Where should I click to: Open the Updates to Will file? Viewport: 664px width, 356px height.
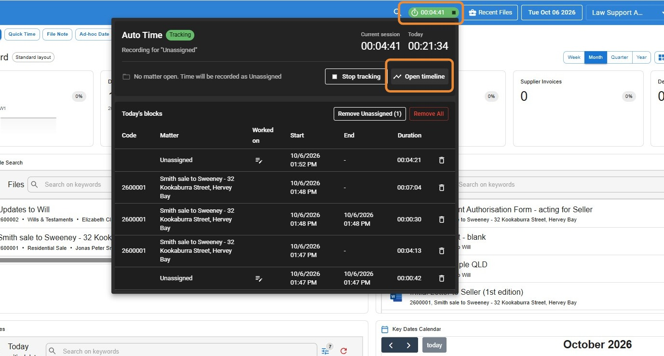[24, 210]
